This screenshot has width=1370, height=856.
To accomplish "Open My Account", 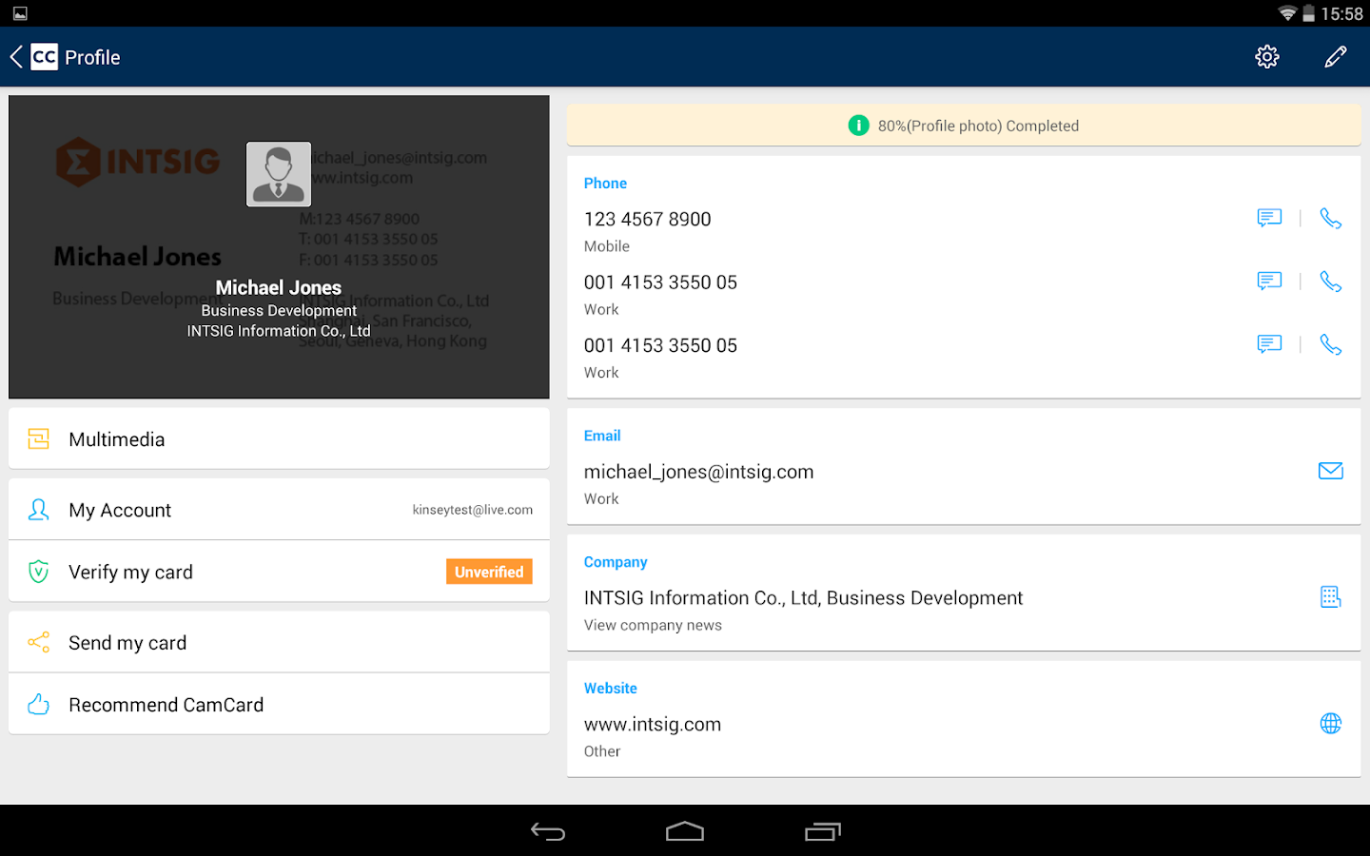I will click(x=120, y=510).
